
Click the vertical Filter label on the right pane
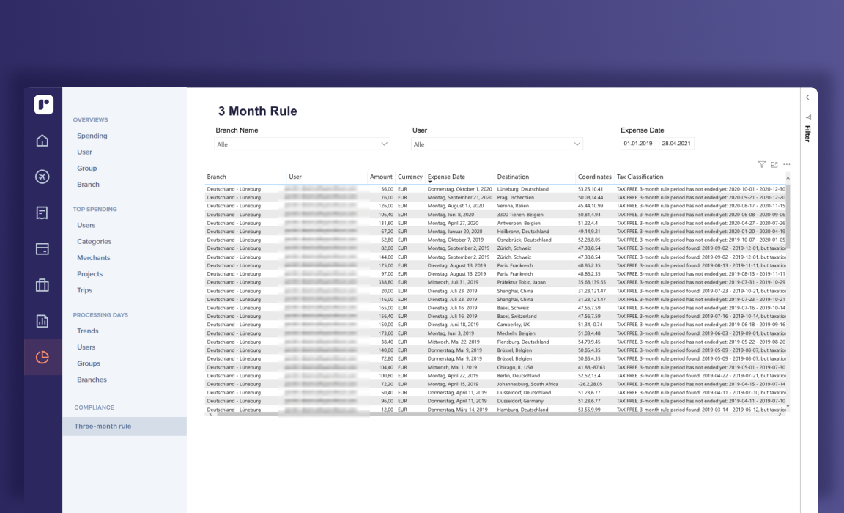click(x=808, y=133)
